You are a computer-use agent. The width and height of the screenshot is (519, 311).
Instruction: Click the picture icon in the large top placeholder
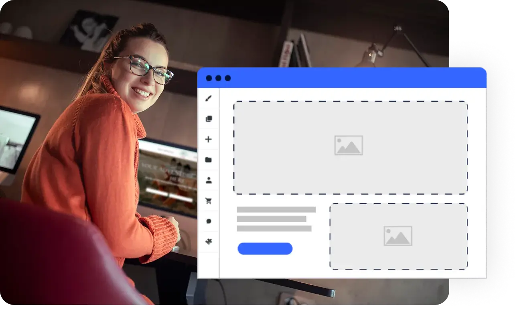coord(349,145)
